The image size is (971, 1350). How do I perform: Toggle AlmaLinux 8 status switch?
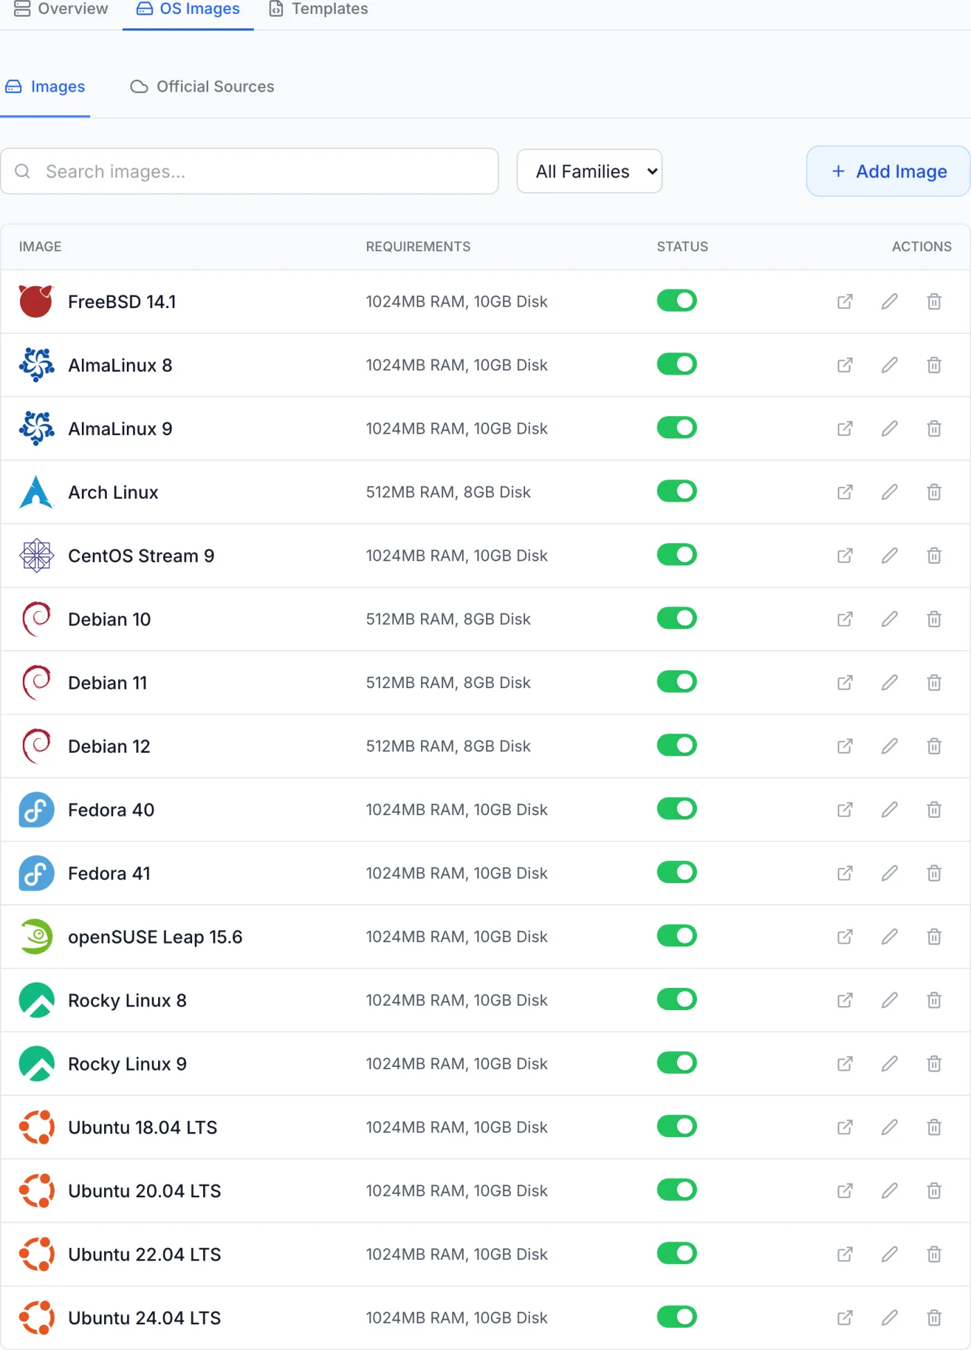tap(677, 364)
